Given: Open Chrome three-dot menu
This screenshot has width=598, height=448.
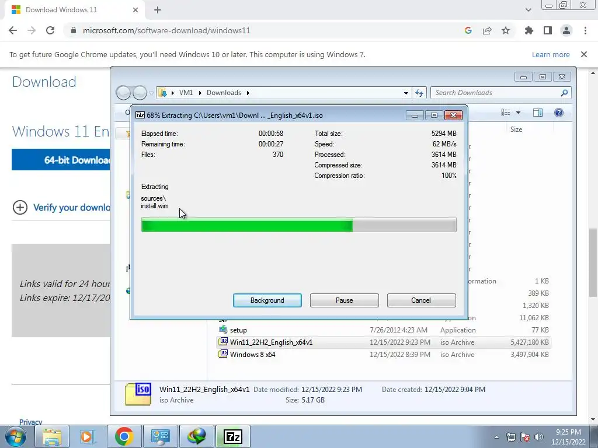Looking at the screenshot, I should tap(585, 30).
